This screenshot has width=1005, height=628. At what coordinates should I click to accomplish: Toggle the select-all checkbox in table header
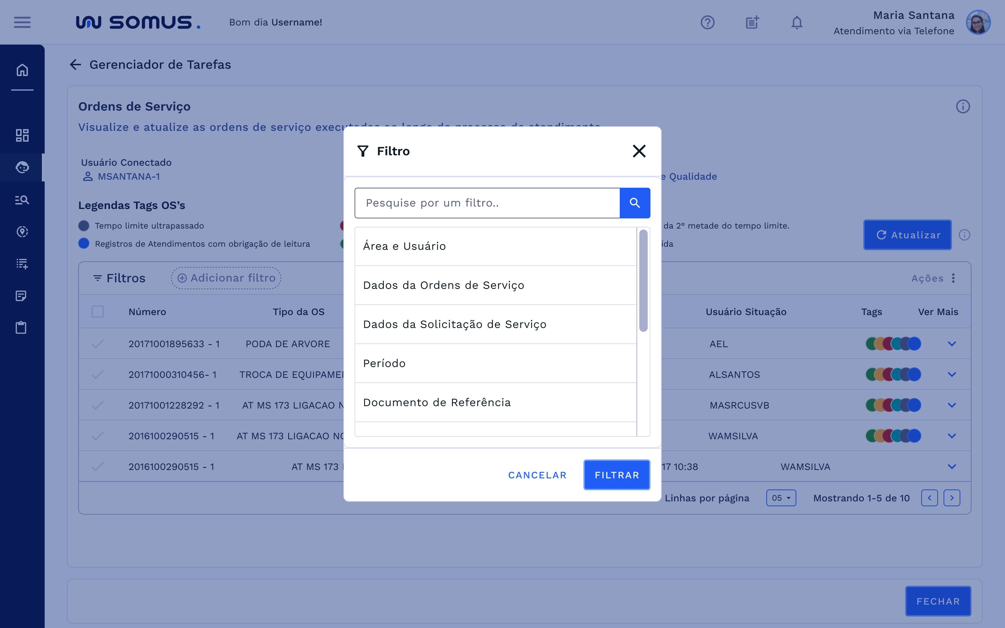[x=98, y=311]
